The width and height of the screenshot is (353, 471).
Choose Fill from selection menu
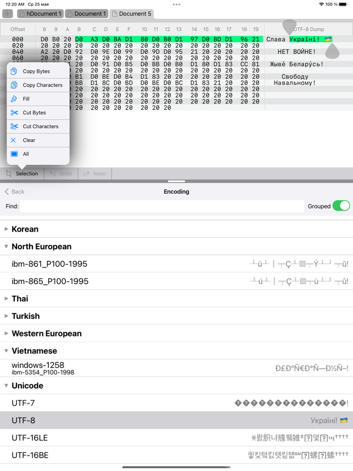coord(38,99)
